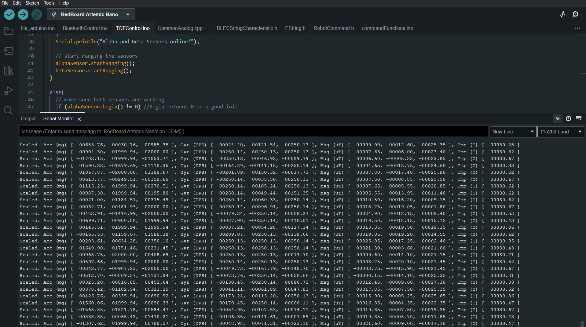Open the Sketchbook folder sidebar icon
The width and height of the screenshot is (586, 327).
coord(9,31)
